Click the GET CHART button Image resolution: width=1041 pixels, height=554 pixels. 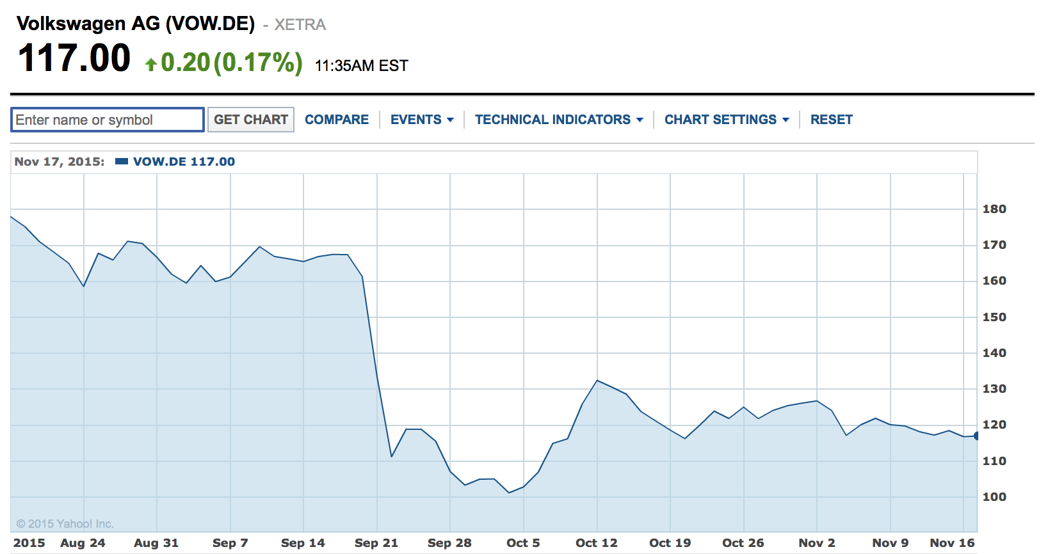coord(251,120)
